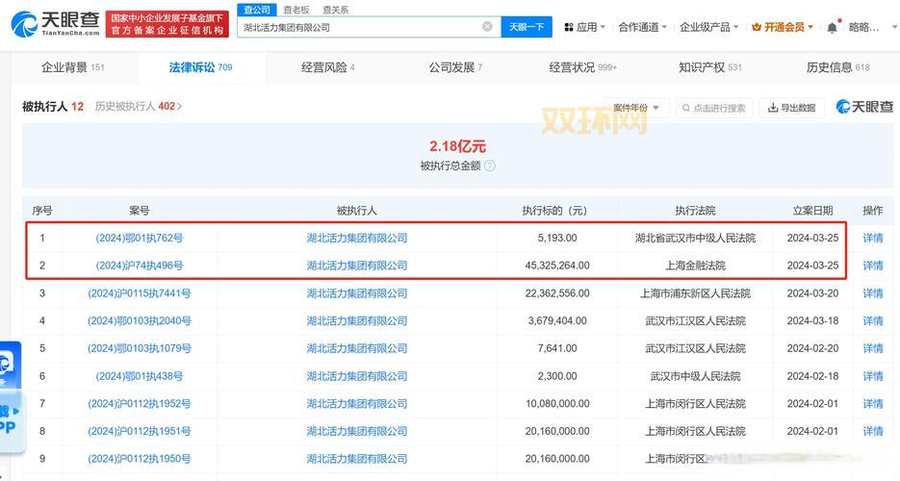
Task: Click the 应用 grid icon
Action: pos(569,27)
